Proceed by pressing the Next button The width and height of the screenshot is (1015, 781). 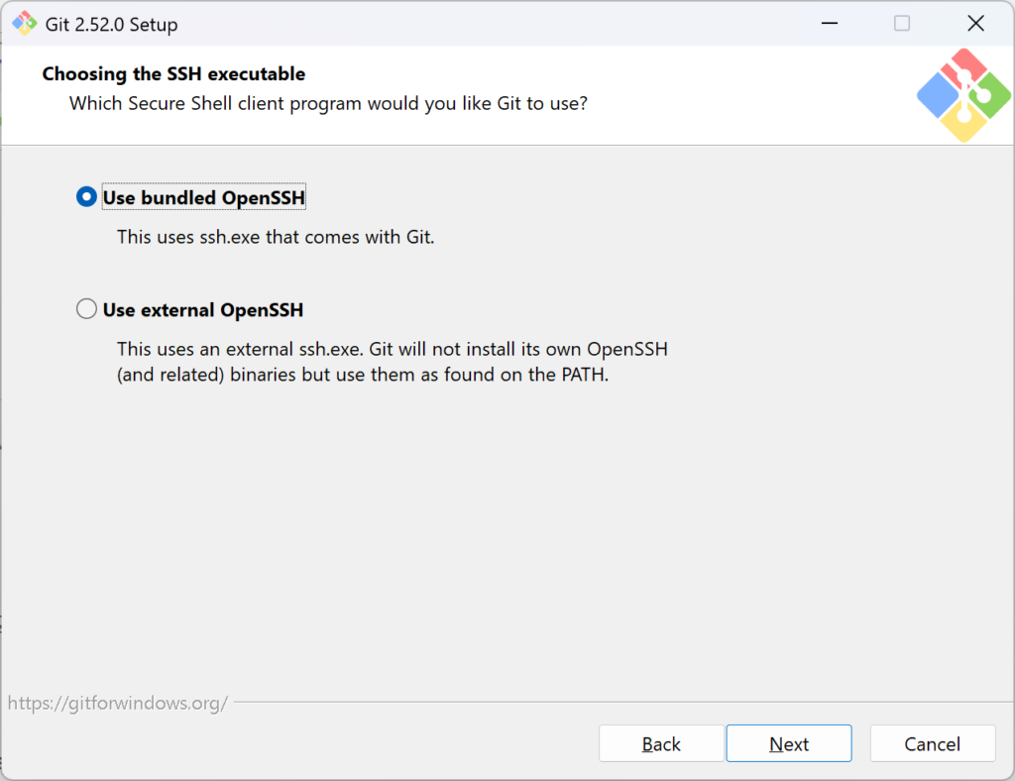coord(789,744)
